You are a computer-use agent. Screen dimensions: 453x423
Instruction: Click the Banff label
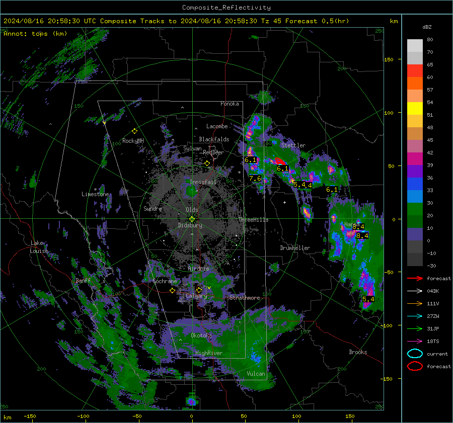83,280
